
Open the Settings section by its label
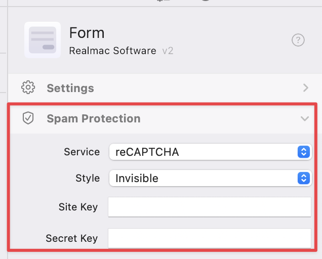[70, 88]
